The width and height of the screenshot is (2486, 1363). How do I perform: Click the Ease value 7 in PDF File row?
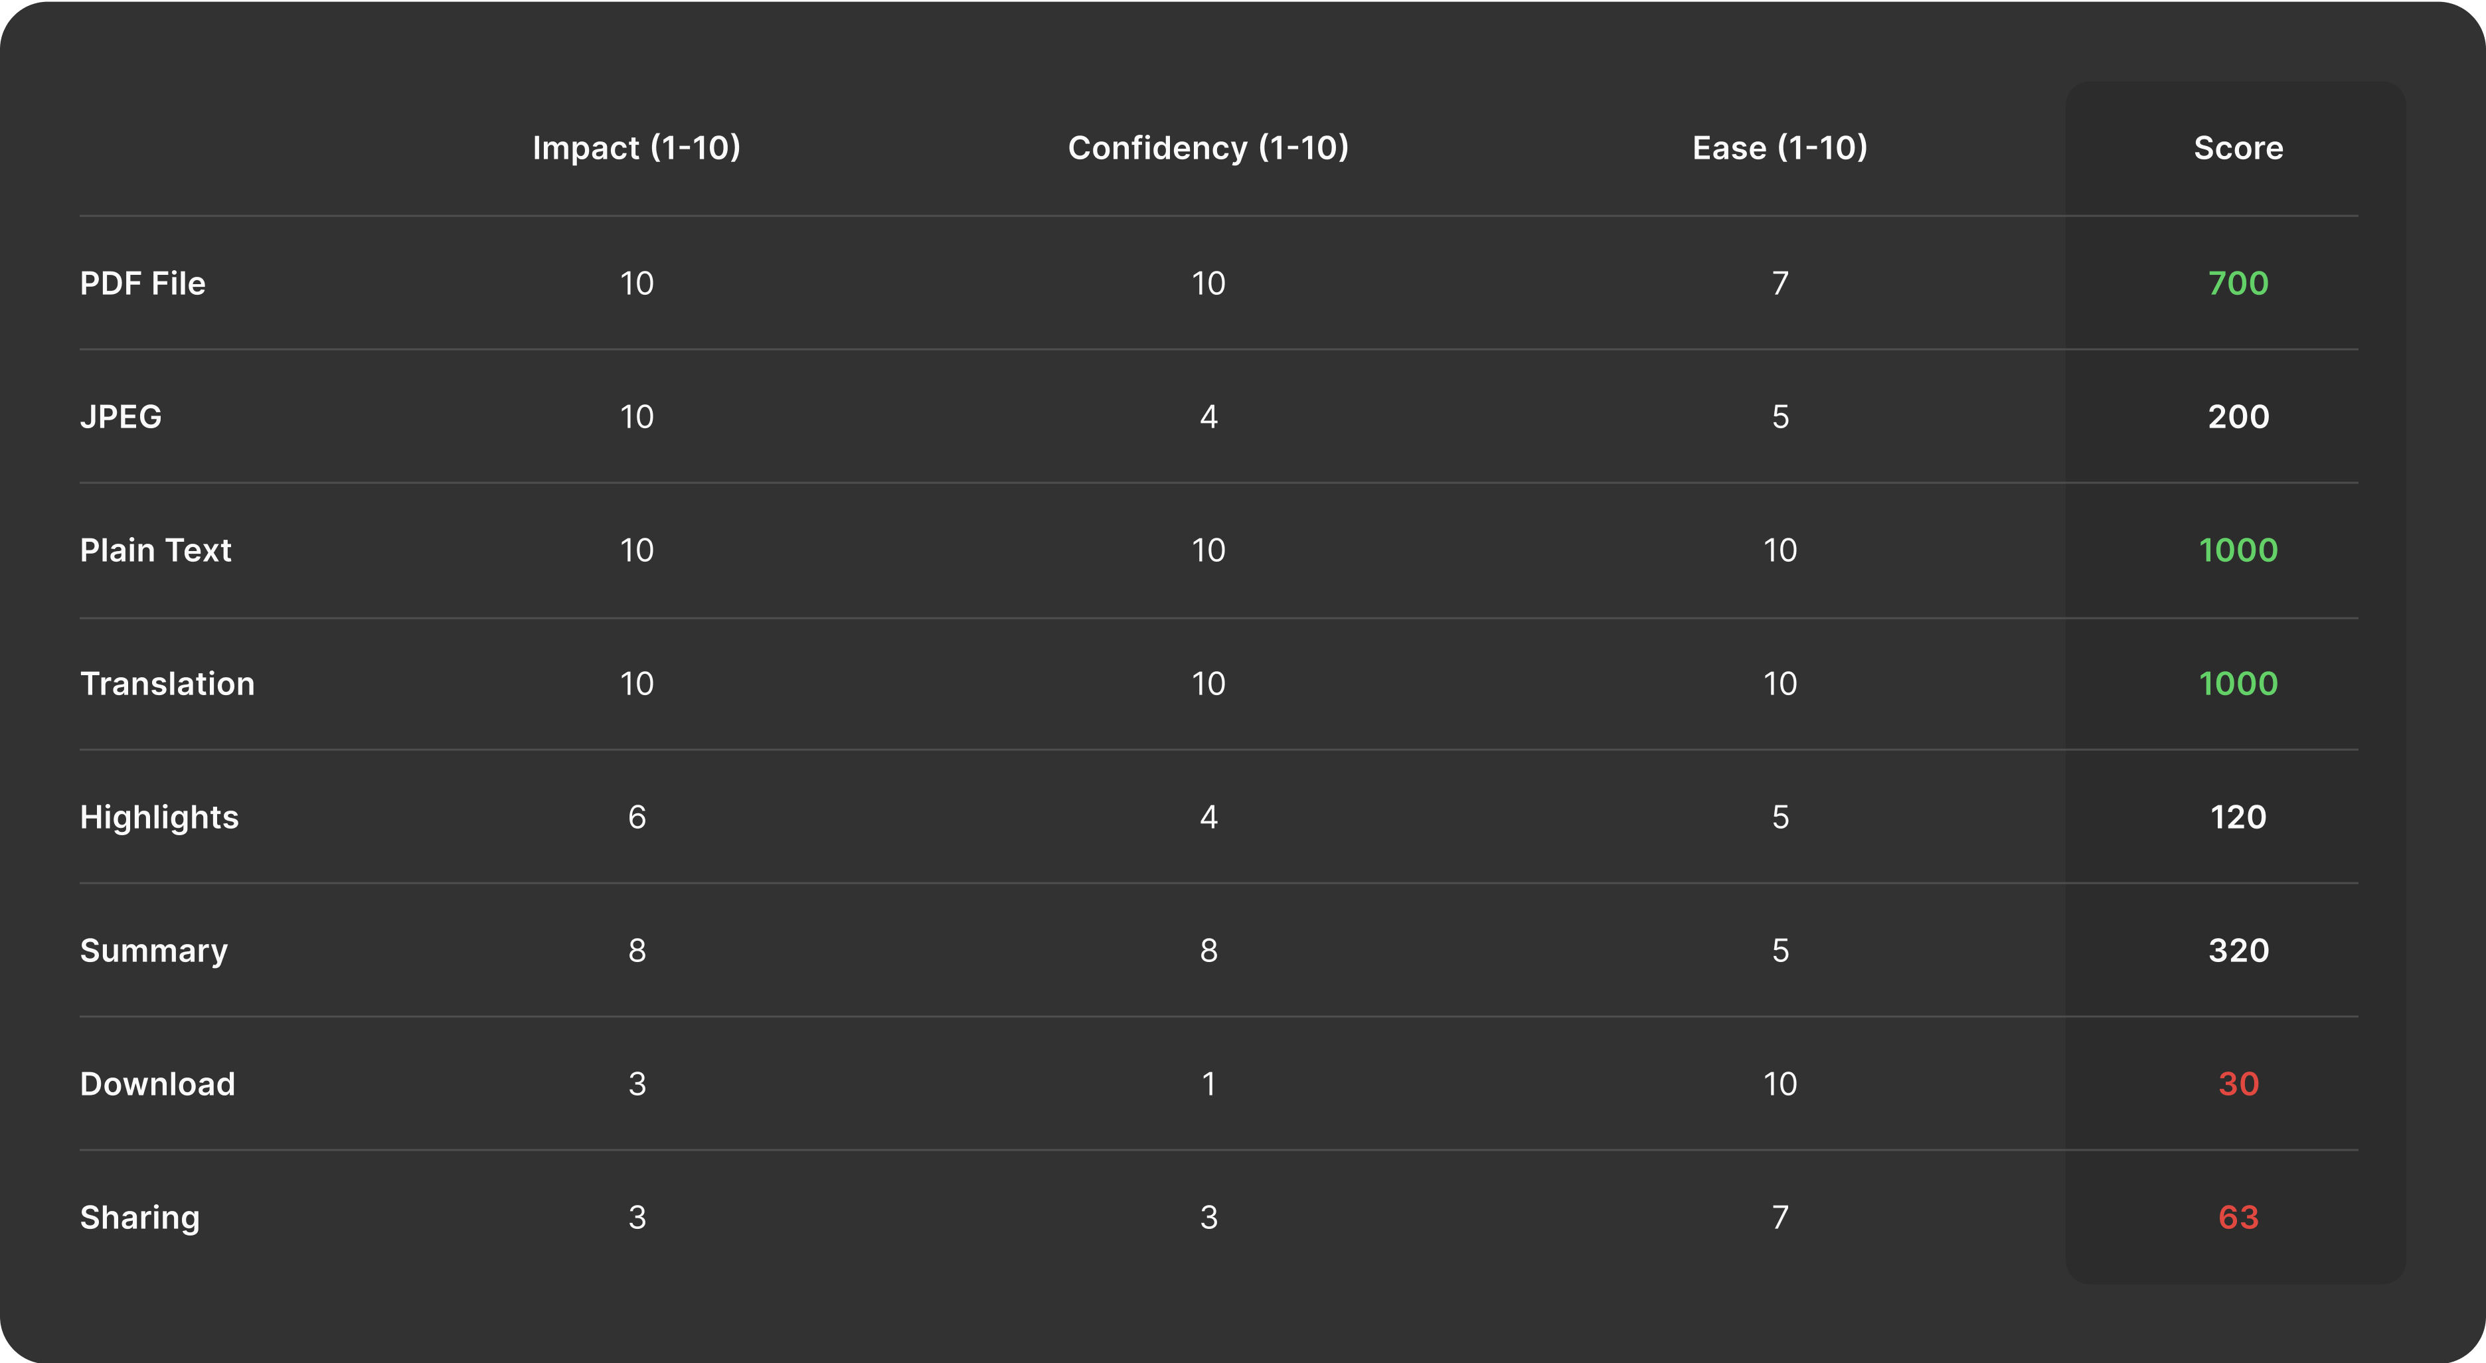click(x=1780, y=283)
